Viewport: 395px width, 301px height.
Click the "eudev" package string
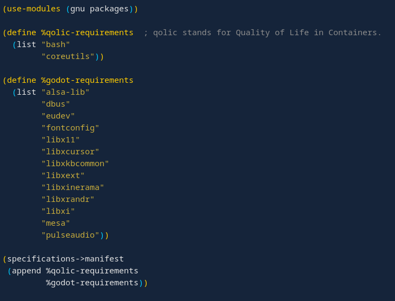pyautogui.click(x=58, y=116)
